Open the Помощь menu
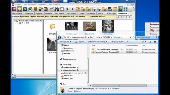 [x=57, y=4]
